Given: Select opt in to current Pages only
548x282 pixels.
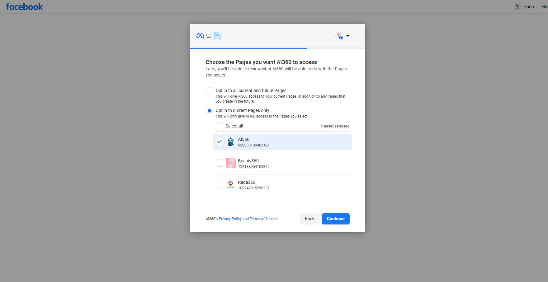Looking at the screenshot, I should tap(209, 110).
